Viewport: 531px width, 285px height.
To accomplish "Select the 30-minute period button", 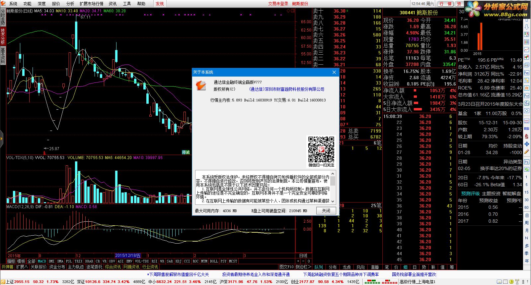I will click(527, 200).
